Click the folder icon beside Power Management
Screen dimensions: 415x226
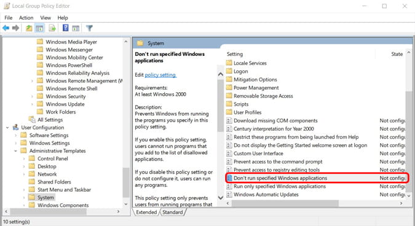(229, 87)
